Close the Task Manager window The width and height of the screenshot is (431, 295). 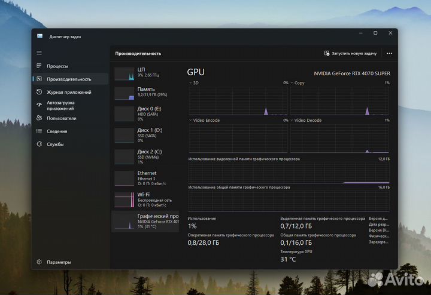tap(390, 33)
